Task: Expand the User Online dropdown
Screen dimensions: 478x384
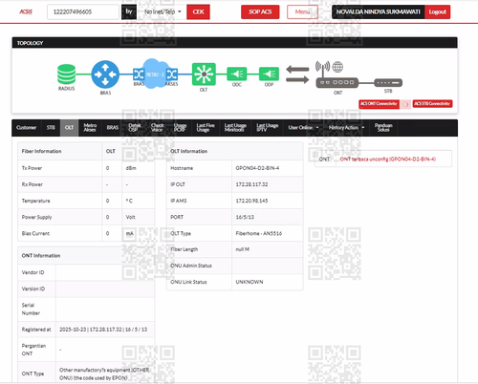Action: 303,128
